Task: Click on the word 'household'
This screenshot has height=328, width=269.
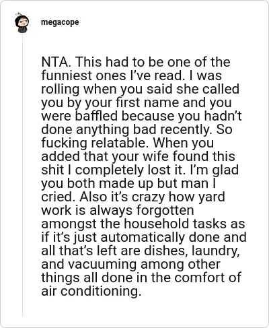Action: tap(156, 224)
